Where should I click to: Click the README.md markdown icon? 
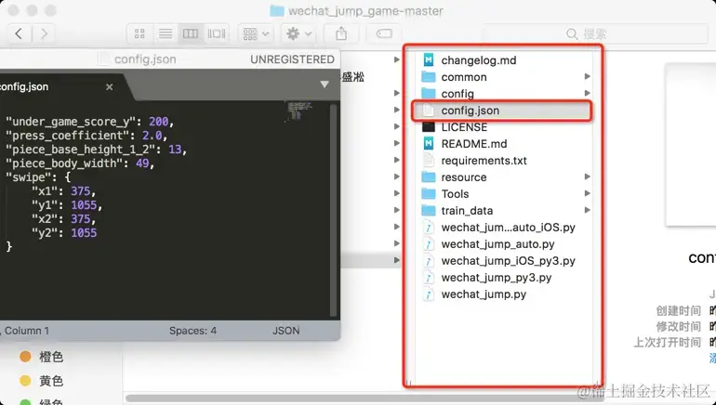429,144
